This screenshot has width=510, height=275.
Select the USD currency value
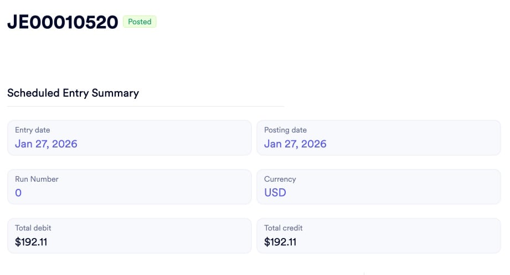[x=275, y=193]
